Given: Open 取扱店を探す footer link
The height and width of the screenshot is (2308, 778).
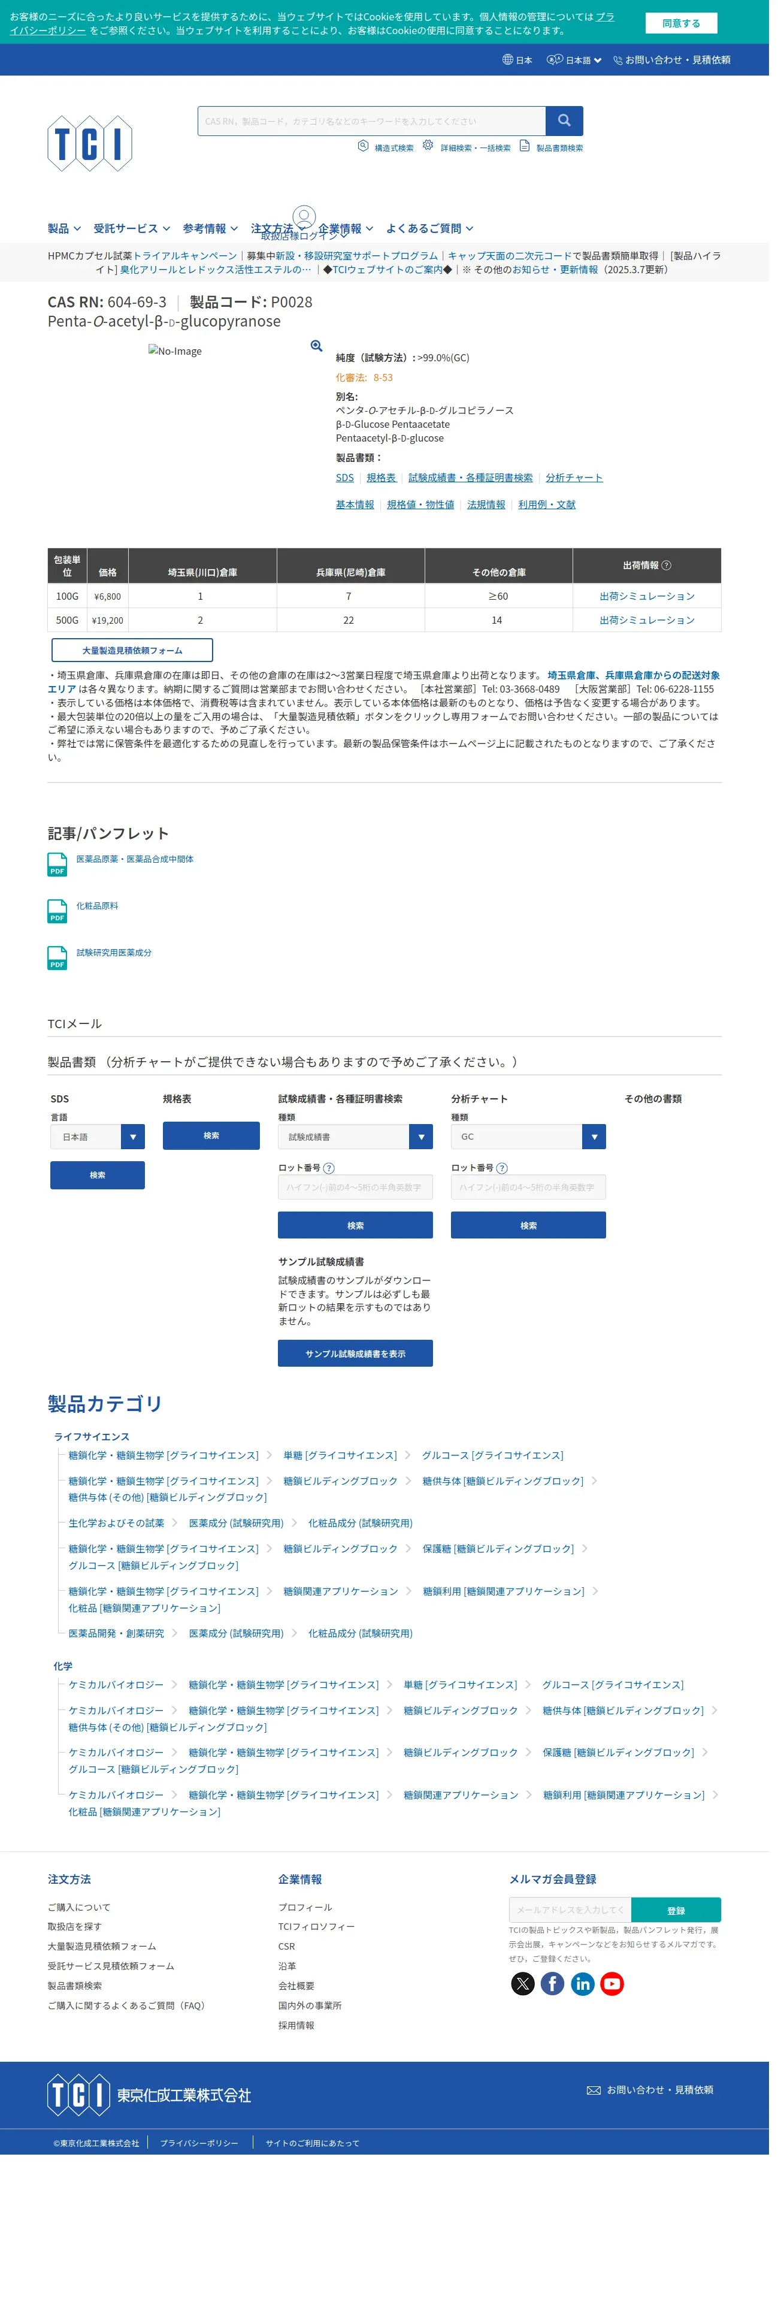Looking at the screenshot, I should pos(74,1926).
